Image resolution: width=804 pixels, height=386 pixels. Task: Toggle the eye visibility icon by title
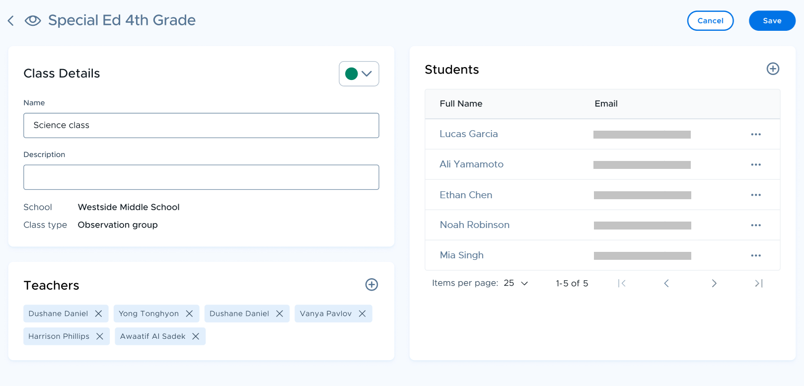click(33, 21)
